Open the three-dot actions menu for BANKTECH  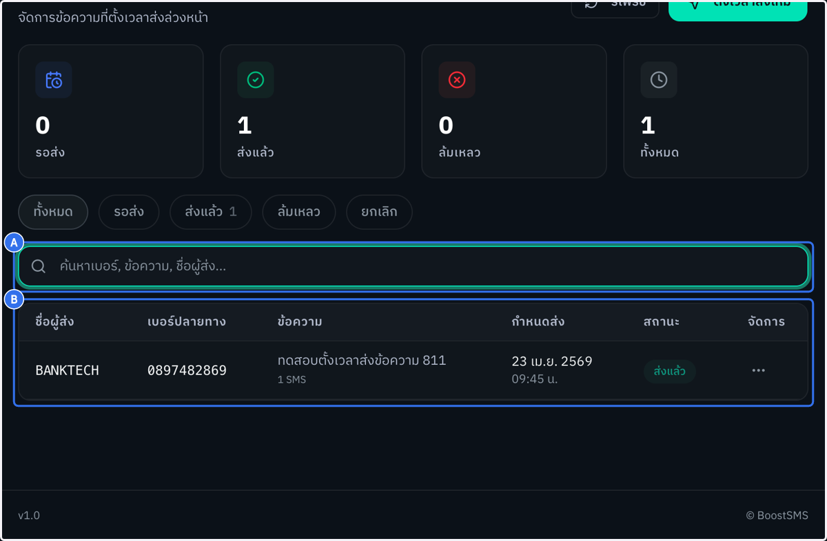click(x=759, y=370)
